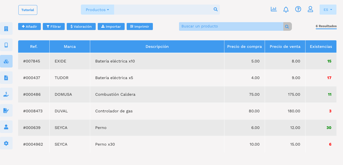Open help using the question mark icon

click(x=298, y=9)
